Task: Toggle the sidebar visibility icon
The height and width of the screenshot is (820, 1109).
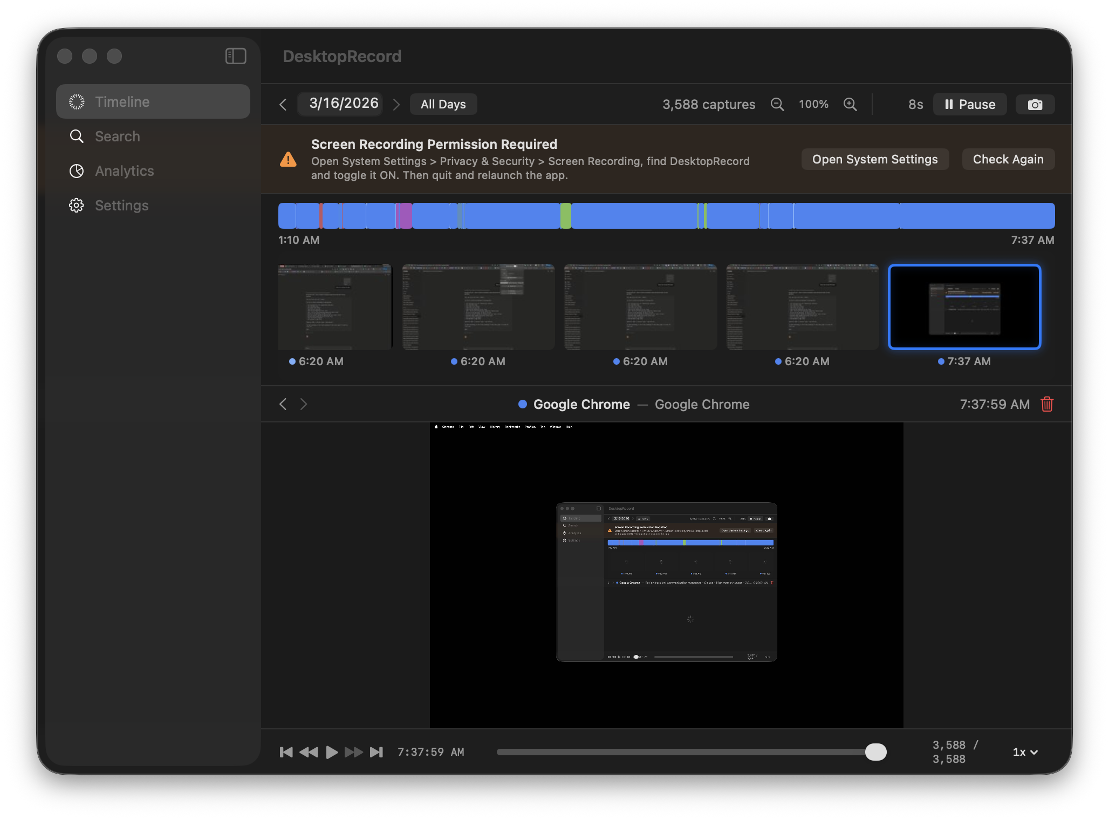Action: [x=236, y=56]
